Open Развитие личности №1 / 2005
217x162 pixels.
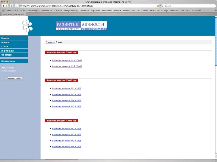pyautogui.click(x=67, y=128)
